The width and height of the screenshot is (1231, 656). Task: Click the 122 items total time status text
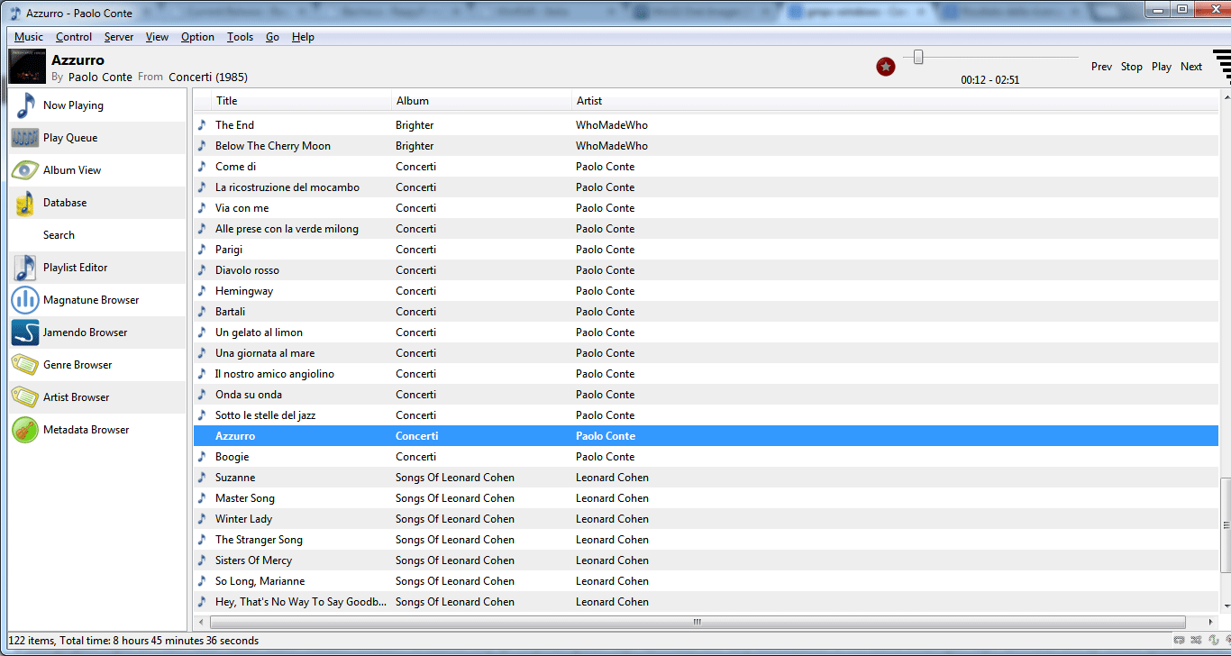133,641
